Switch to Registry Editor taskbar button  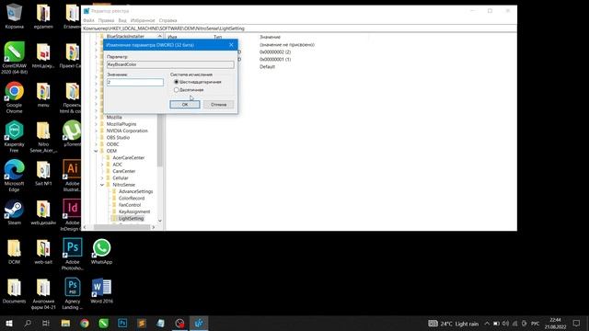[x=199, y=323]
